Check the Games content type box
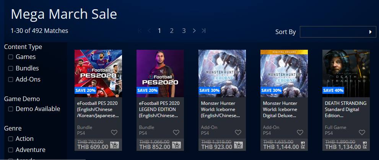The width and height of the screenshot is (379, 160). 11,57
